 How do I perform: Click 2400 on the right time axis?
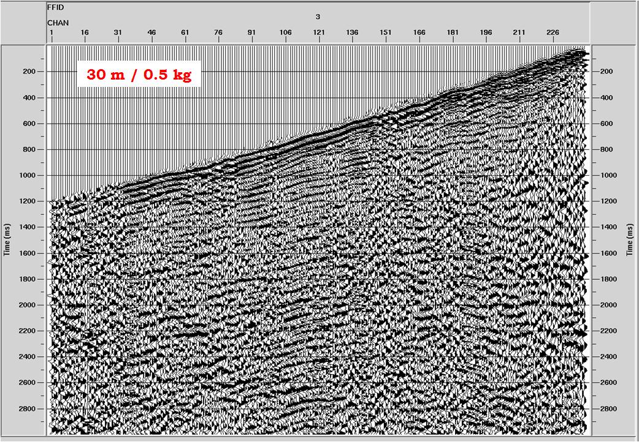tap(608, 356)
